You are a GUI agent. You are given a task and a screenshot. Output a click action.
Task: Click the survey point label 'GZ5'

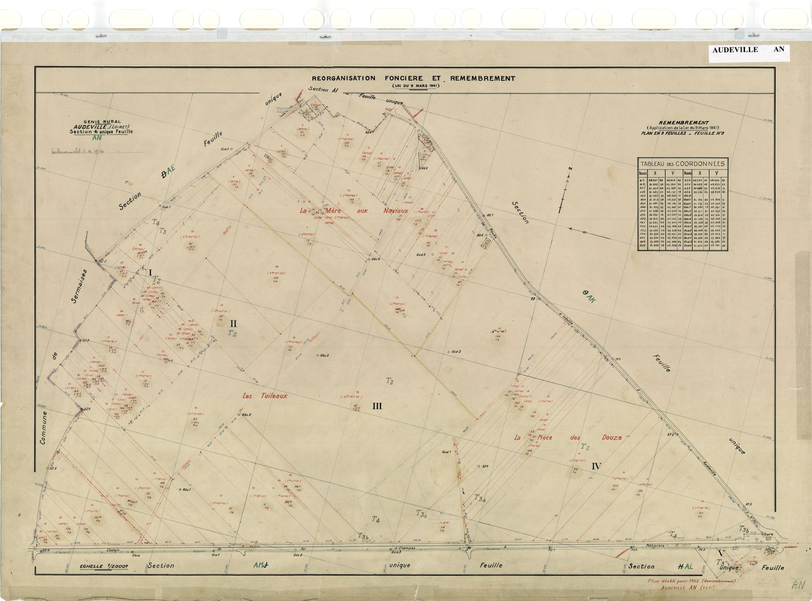pyautogui.click(x=53, y=468)
